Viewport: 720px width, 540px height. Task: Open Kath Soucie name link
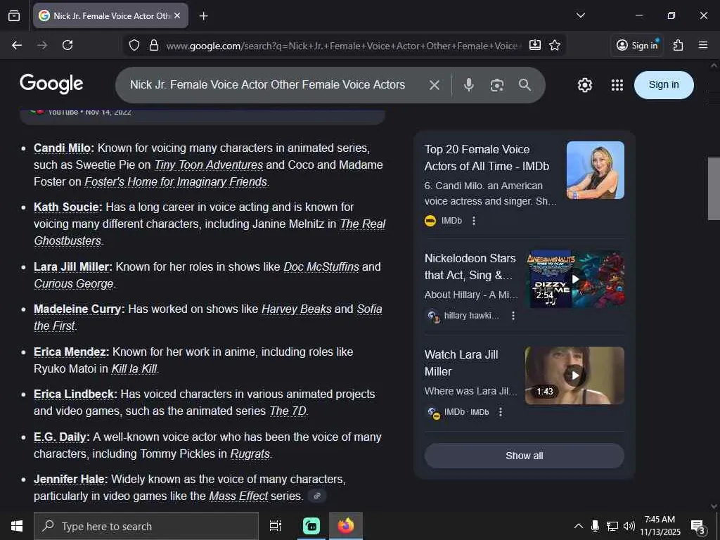[x=67, y=207]
